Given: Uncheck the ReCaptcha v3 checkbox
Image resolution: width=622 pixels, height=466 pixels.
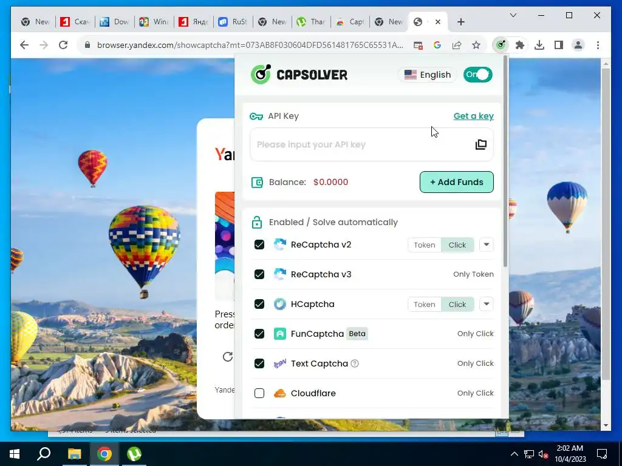Looking at the screenshot, I should (x=259, y=274).
